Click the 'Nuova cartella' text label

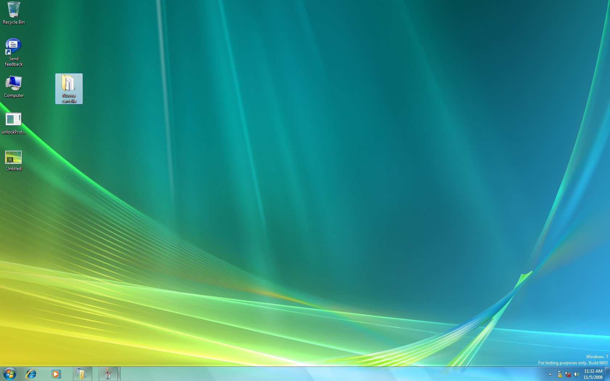click(69, 98)
